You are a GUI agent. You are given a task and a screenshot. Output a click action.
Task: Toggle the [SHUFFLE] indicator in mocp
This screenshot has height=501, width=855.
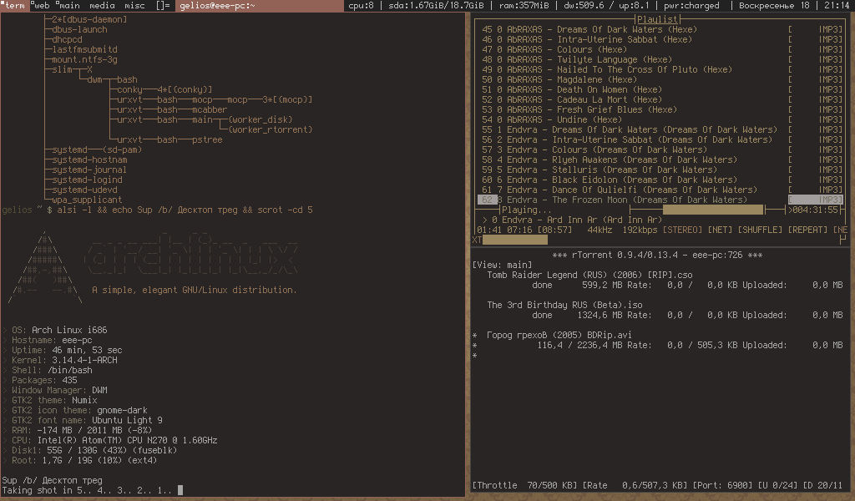click(x=760, y=230)
